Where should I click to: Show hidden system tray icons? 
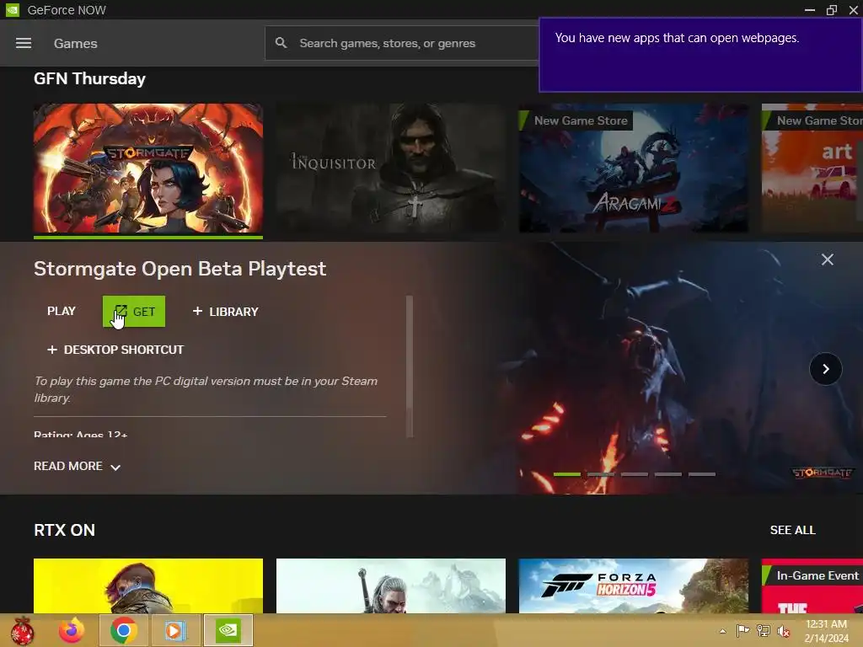point(722,631)
